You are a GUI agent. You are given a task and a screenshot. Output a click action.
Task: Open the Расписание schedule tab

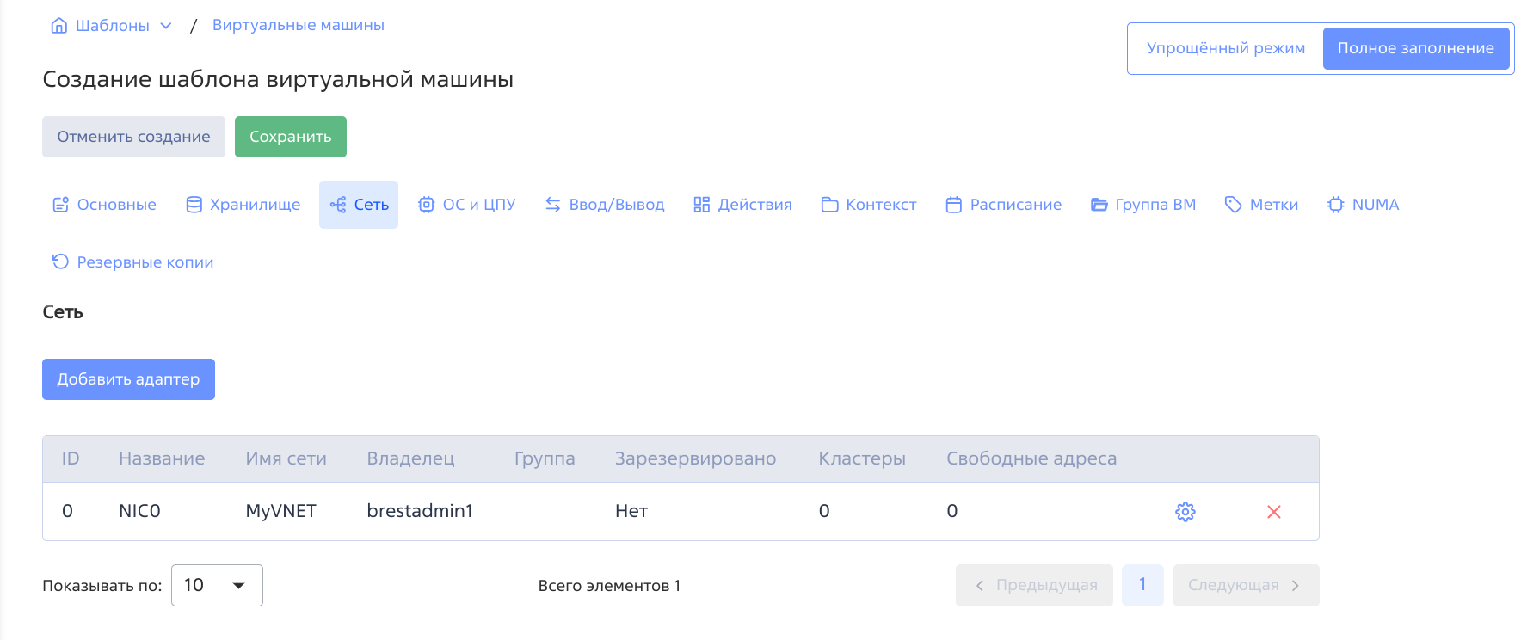(x=1003, y=205)
